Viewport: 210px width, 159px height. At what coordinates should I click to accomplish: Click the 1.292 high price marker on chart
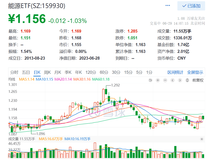point(115,85)
